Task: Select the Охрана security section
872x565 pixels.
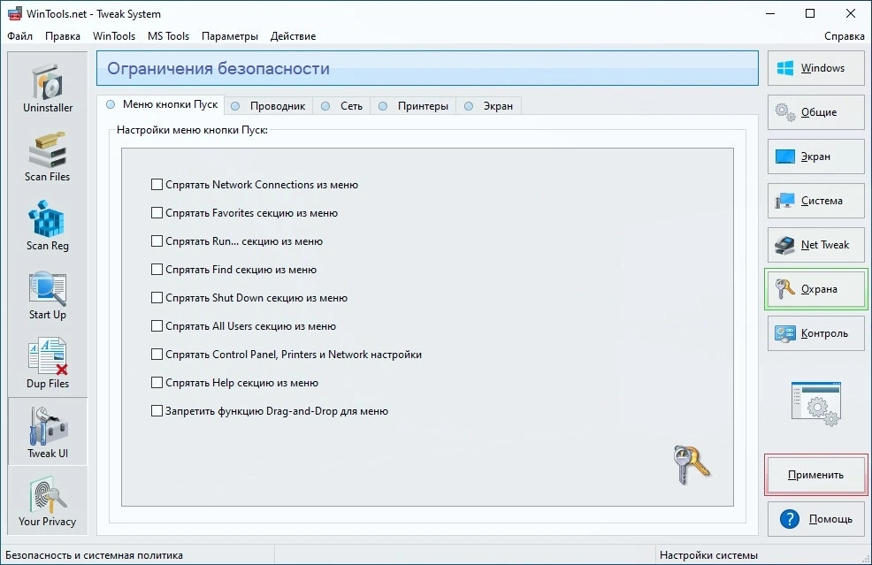Action: pos(815,289)
